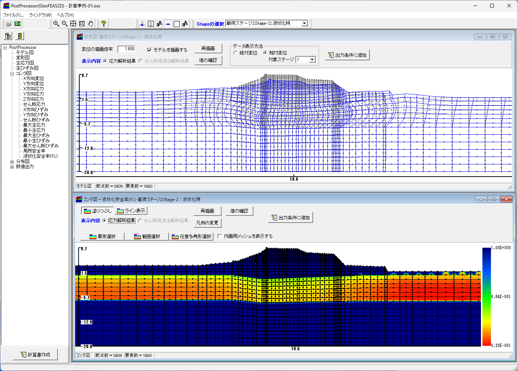The image size is (518, 371).
Task: Toggle element outline square icon
Action: pyautogui.click(x=177, y=24)
